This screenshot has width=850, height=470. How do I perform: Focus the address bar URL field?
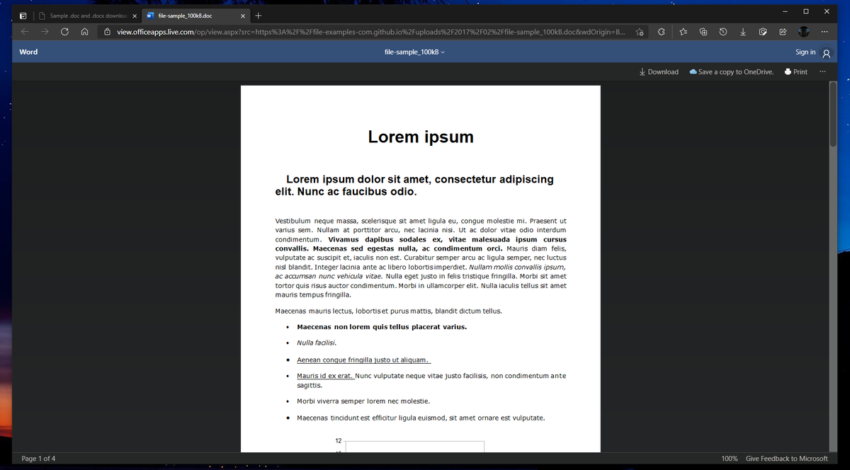pyautogui.click(x=370, y=32)
